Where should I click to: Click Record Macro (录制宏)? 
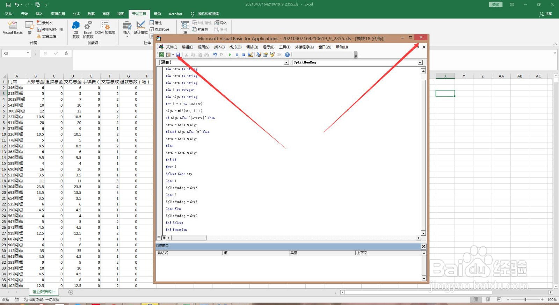(45, 23)
